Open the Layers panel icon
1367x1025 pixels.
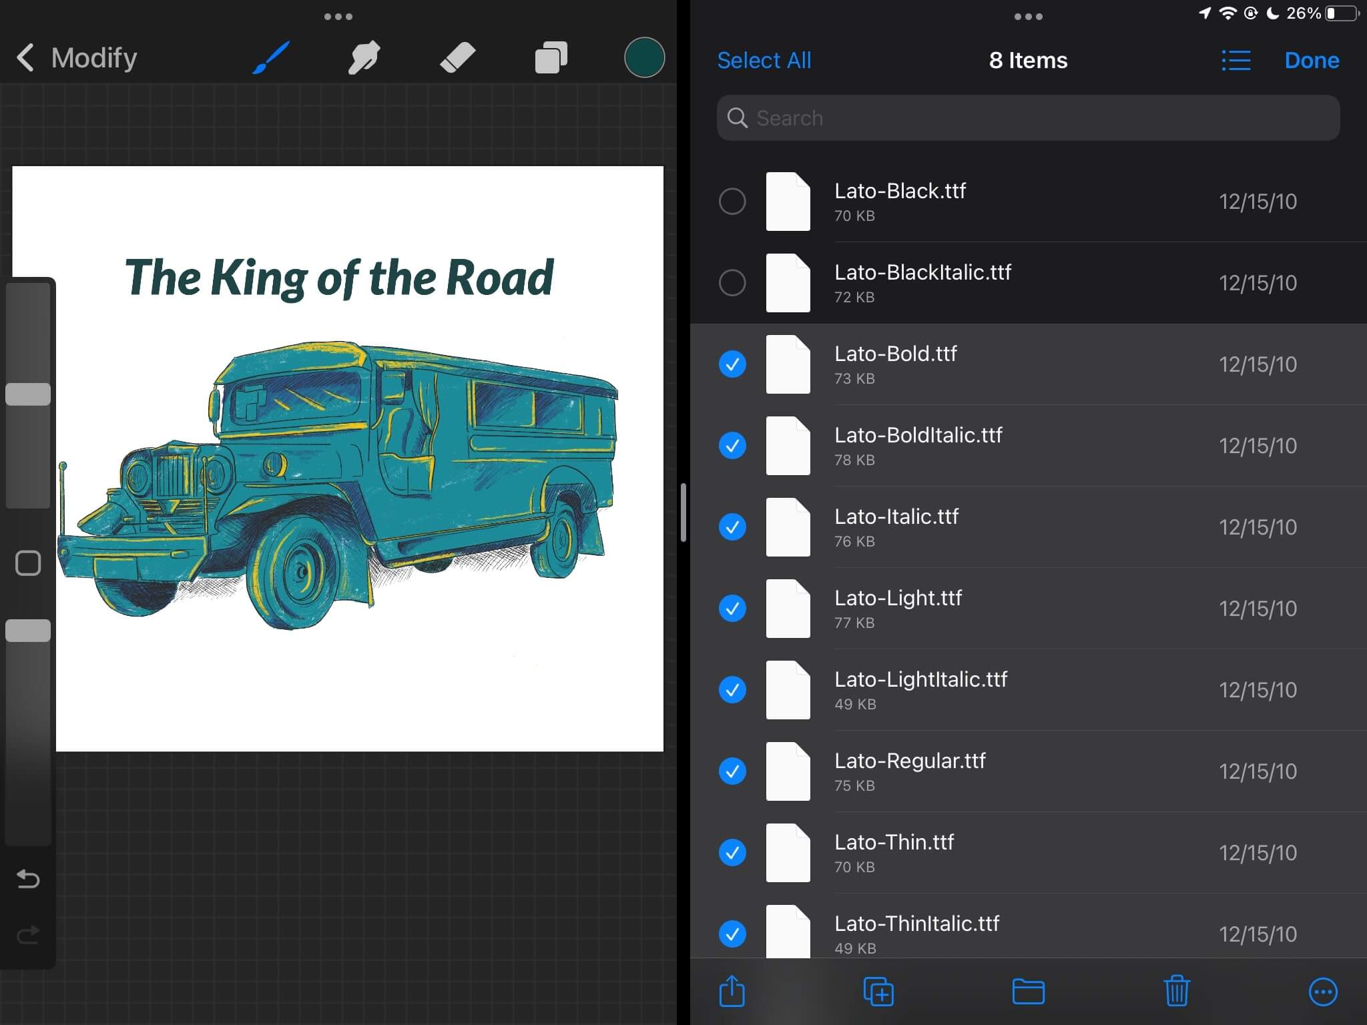pos(551,58)
